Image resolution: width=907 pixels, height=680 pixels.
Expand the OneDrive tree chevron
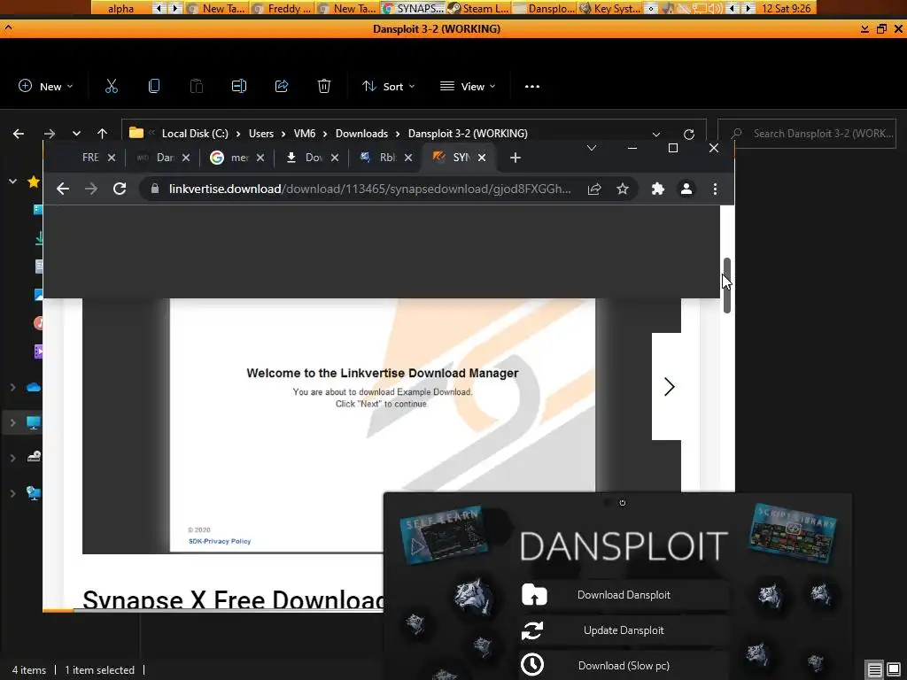point(12,387)
